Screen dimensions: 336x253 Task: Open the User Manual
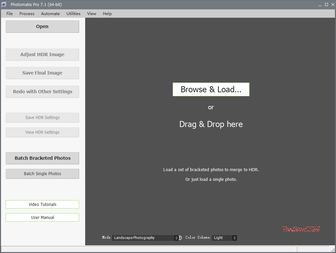pyautogui.click(x=42, y=218)
